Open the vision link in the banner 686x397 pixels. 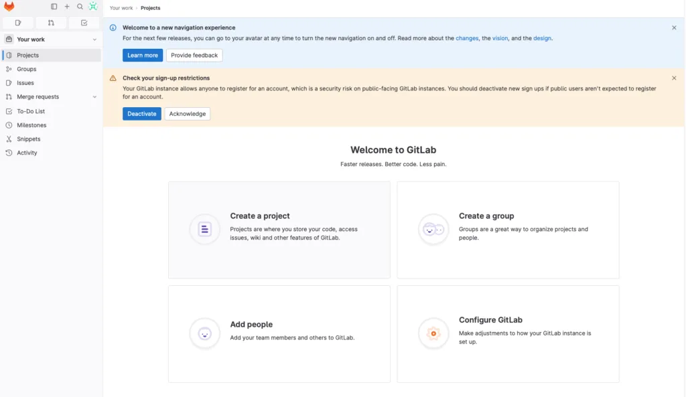coord(500,38)
